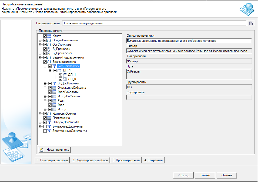258x182 pixels.
Task: Click the text field icon of ДП_0
Action: coord(65,79)
